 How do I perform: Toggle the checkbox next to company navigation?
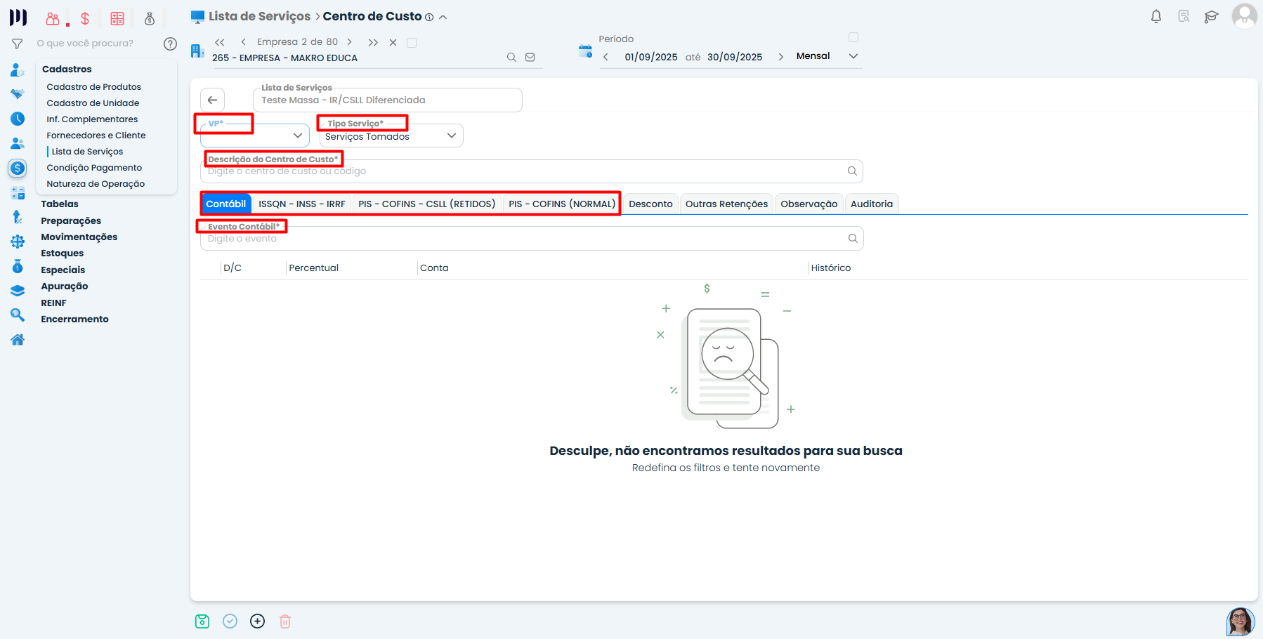click(x=412, y=43)
